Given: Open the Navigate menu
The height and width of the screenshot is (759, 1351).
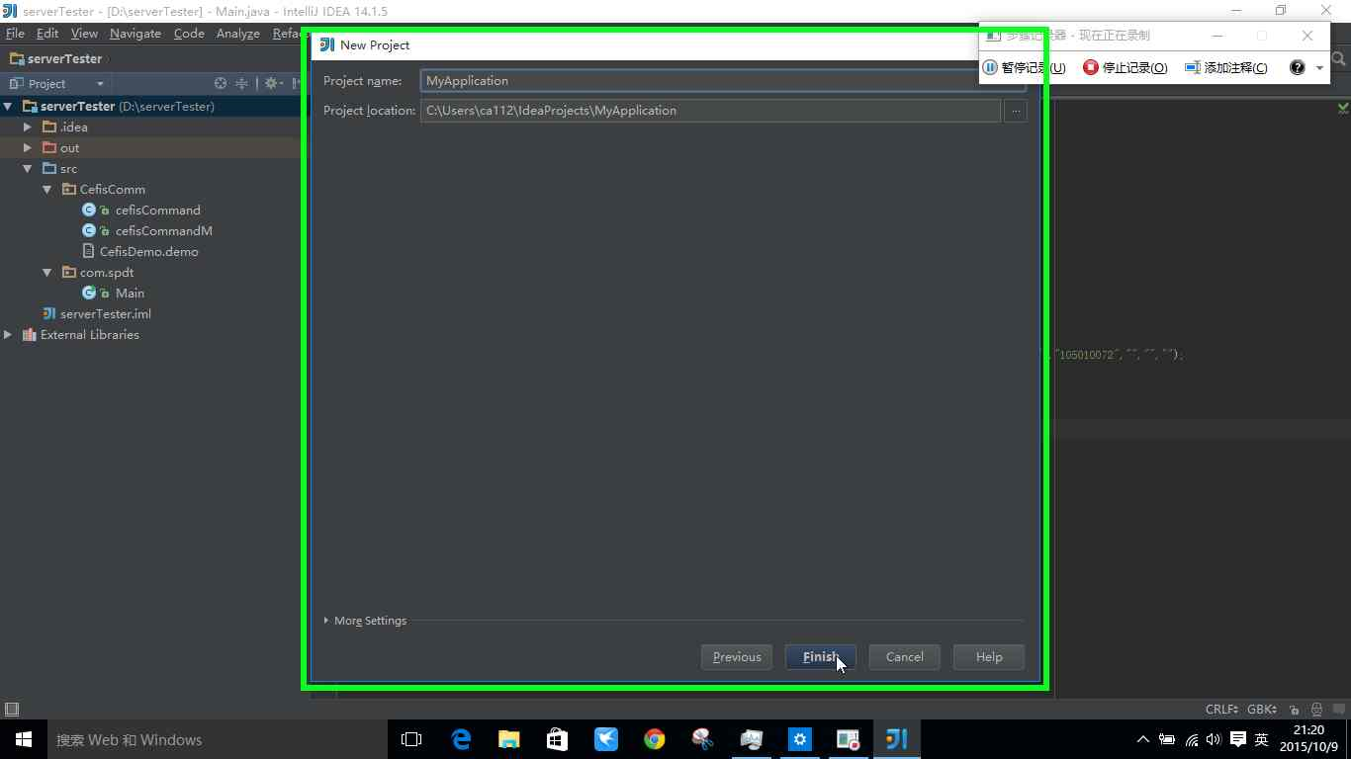Looking at the screenshot, I should [x=135, y=34].
